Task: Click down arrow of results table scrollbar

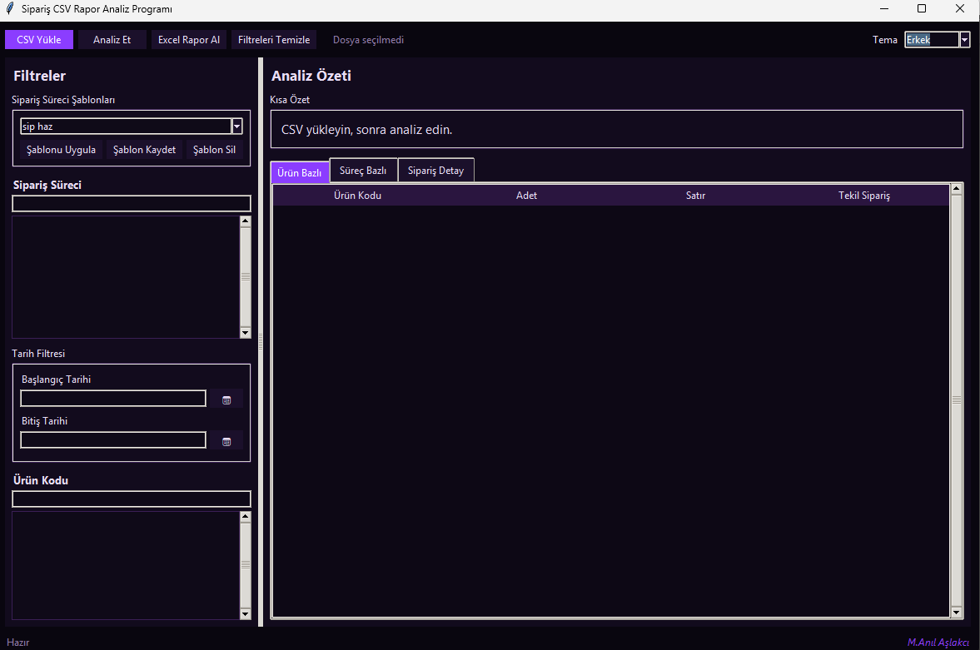Action: [956, 613]
